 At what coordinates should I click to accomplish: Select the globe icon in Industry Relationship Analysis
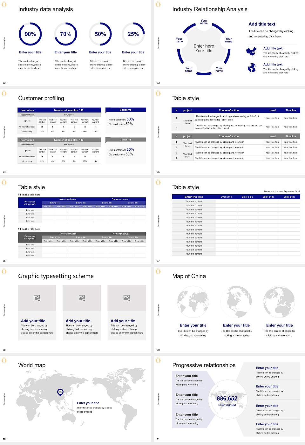pos(252,67)
